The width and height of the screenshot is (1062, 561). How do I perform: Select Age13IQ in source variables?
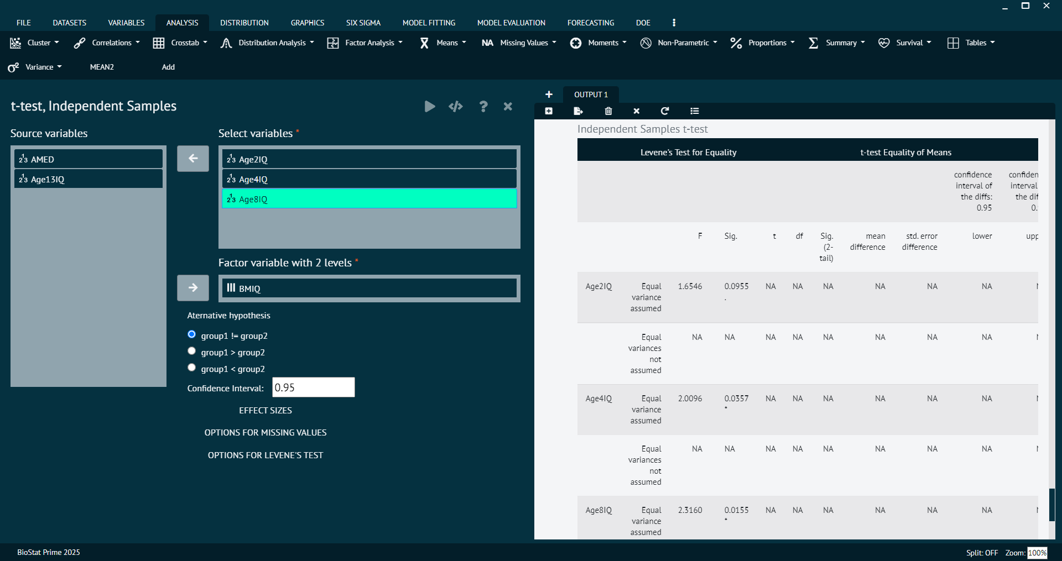[88, 179]
